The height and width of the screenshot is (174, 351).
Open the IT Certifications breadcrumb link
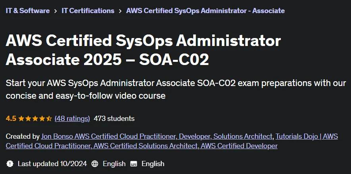point(88,11)
